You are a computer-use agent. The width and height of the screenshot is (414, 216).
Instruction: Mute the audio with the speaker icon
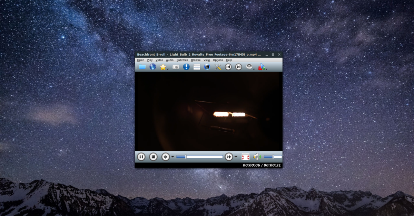click(257, 157)
